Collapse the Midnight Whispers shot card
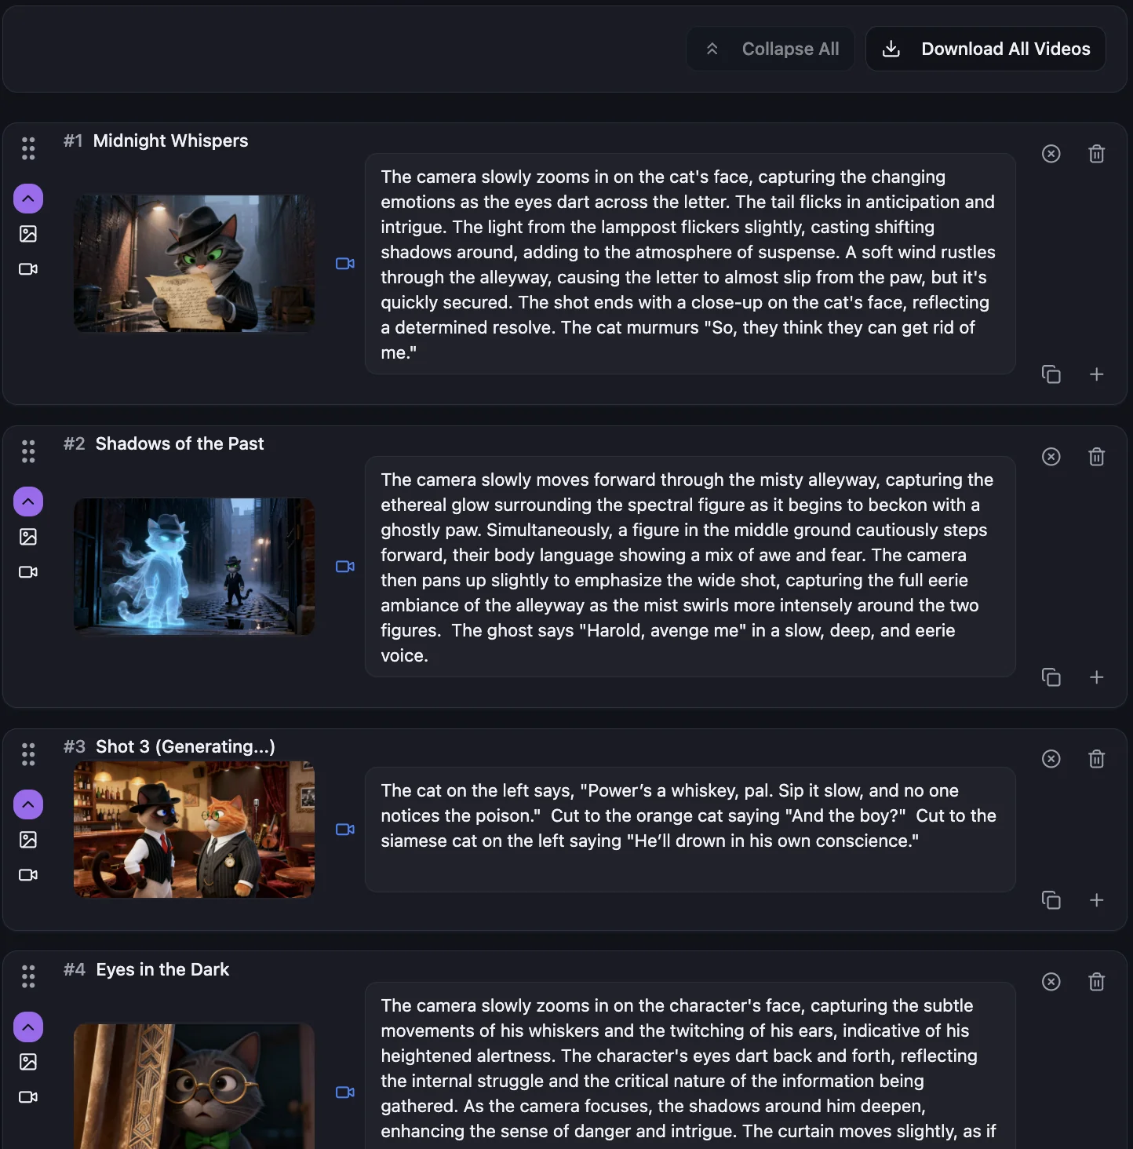The height and width of the screenshot is (1149, 1133). pos(28,199)
